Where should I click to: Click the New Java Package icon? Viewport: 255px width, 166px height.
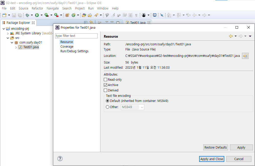pos(67,15)
